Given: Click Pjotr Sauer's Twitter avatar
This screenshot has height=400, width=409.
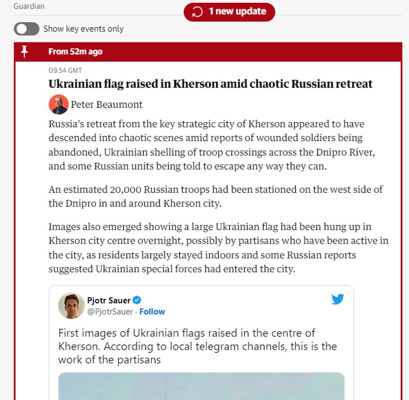Looking at the screenshot, I should point(71,305).
